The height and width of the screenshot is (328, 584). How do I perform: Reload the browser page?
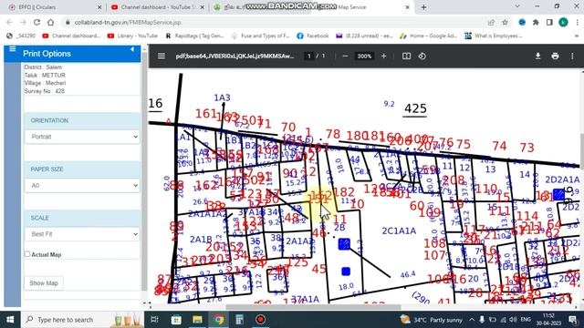[36, 22]
